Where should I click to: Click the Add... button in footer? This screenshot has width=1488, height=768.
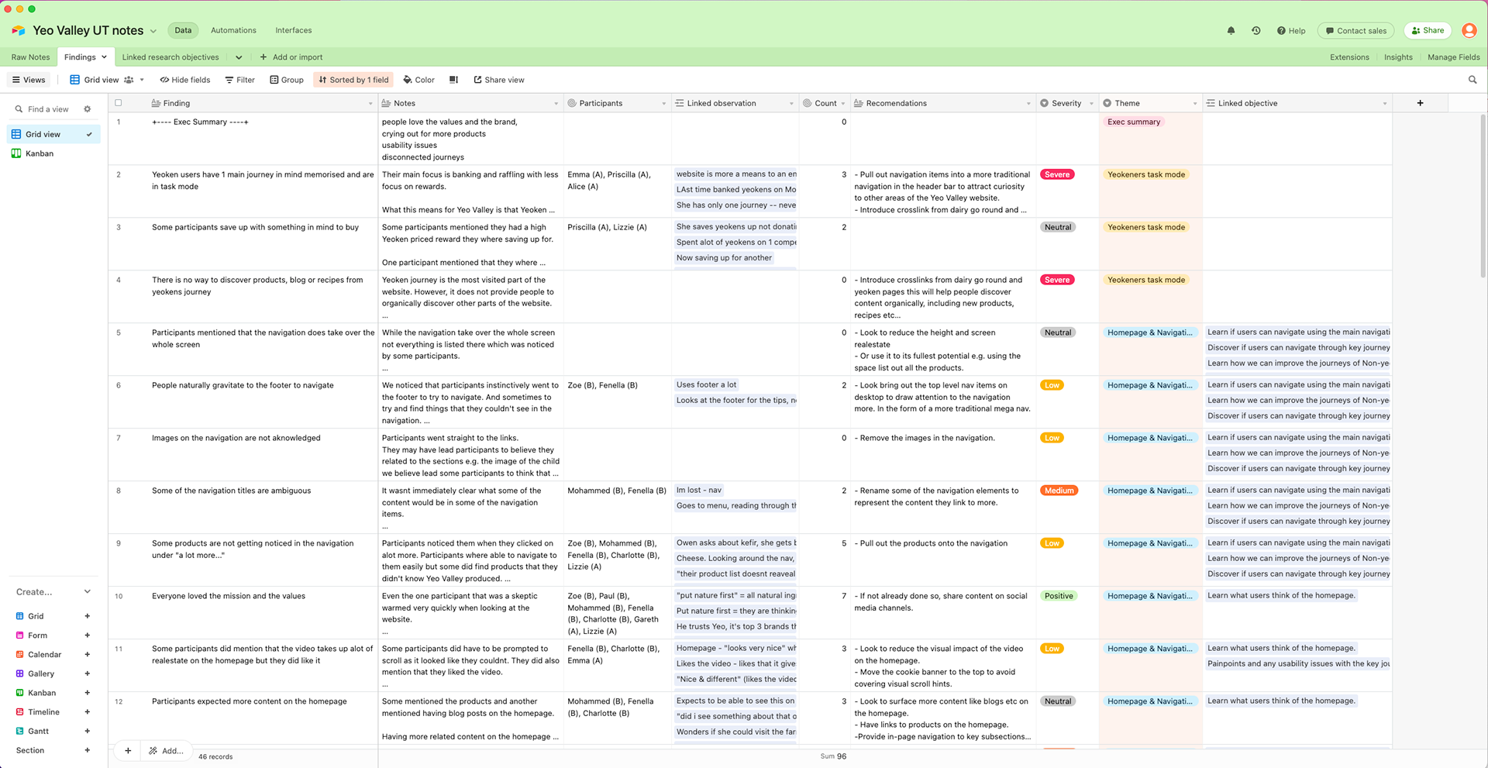(x=166, y=751)
